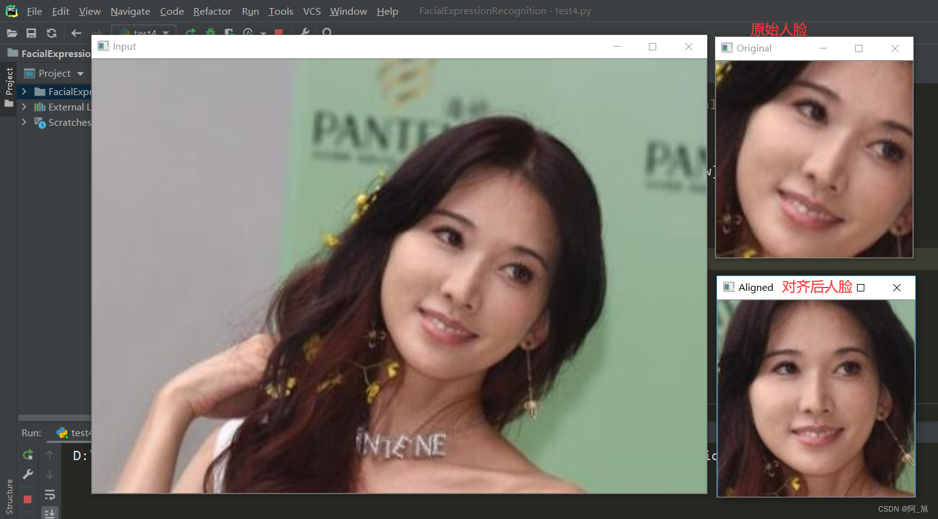
Task: Click the top toolbar red Stop icon
Action: [279, 32]
